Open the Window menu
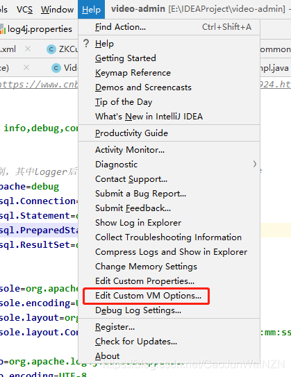This screenshot has height=377, width=291. tap(57, 10)
